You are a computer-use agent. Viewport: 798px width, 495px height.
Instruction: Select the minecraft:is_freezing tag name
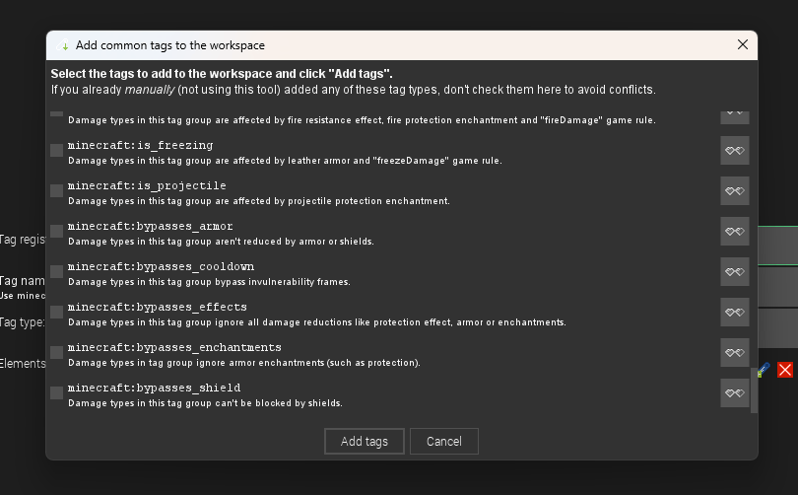click(x=141, y=145)
